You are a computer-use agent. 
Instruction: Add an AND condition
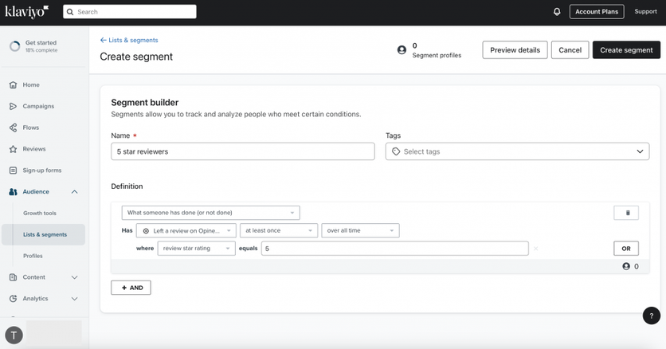tap(131, 288)
